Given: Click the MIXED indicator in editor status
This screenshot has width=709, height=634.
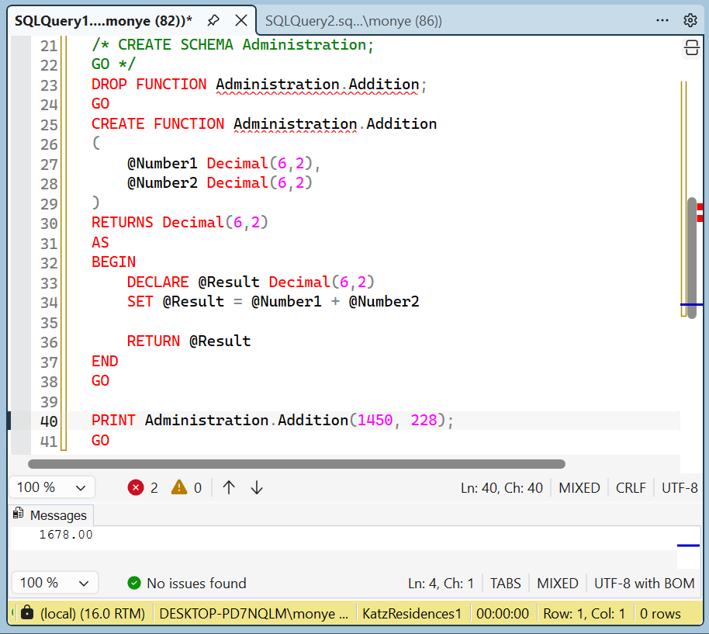Looking at the screenshot, I should tap(579, 488).
